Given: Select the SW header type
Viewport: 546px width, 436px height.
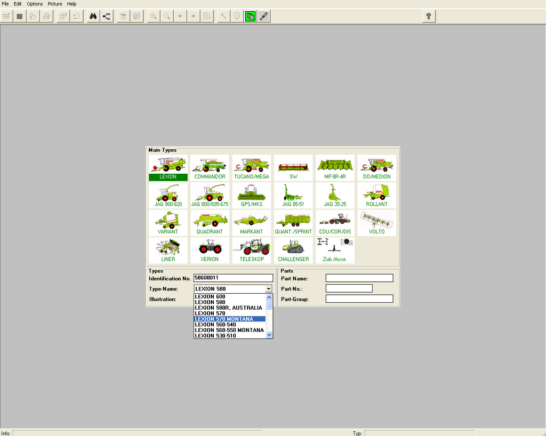Looking at the screenshot, I should point(293,168).
